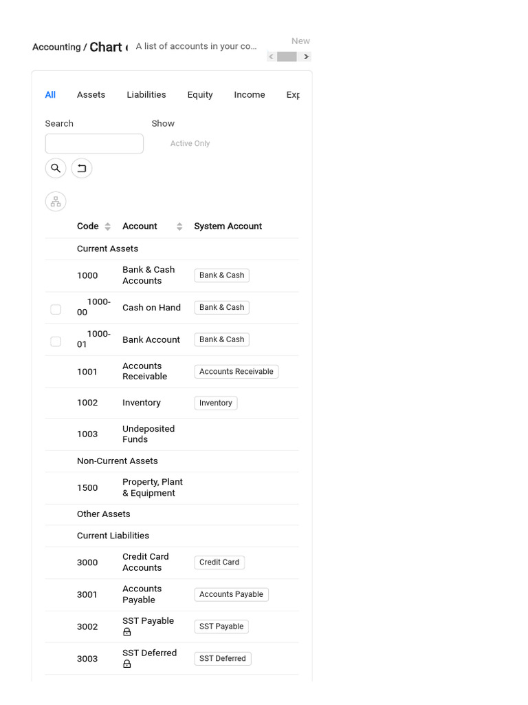Viewport: 528px width, 705px height.
Task: Toggle the account hierarchy tree view icon
Action: [56, 202]
